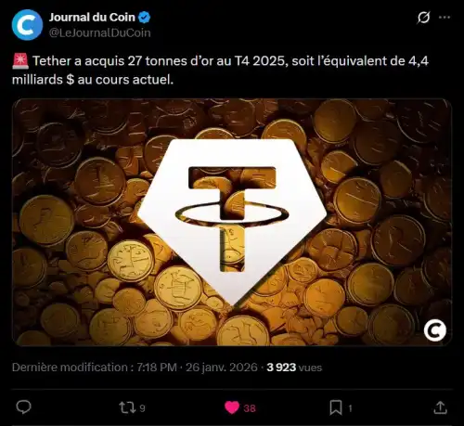Repost this tweet with retweet icon
Screen dimensions: 464x426
click(x=127, y=407)
